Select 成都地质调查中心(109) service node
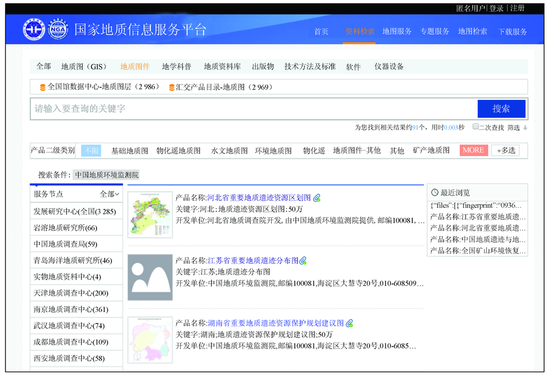This screenshot has width=549, height=375. point(76,342)
